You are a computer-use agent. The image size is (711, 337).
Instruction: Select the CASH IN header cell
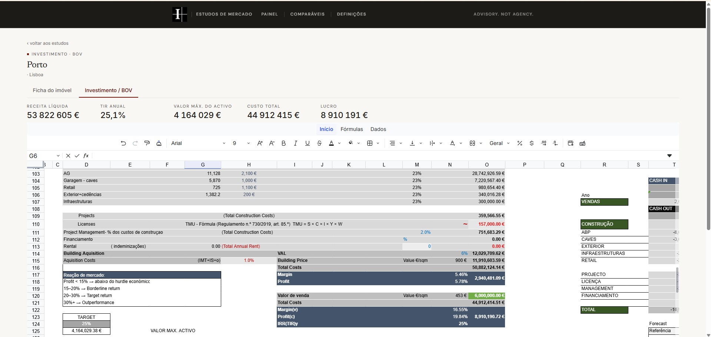pyautogui.click(x=662, y=181)
